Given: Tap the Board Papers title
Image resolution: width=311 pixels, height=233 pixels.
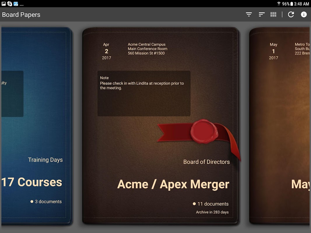Looking at the screenshot, I should (21, 15).
